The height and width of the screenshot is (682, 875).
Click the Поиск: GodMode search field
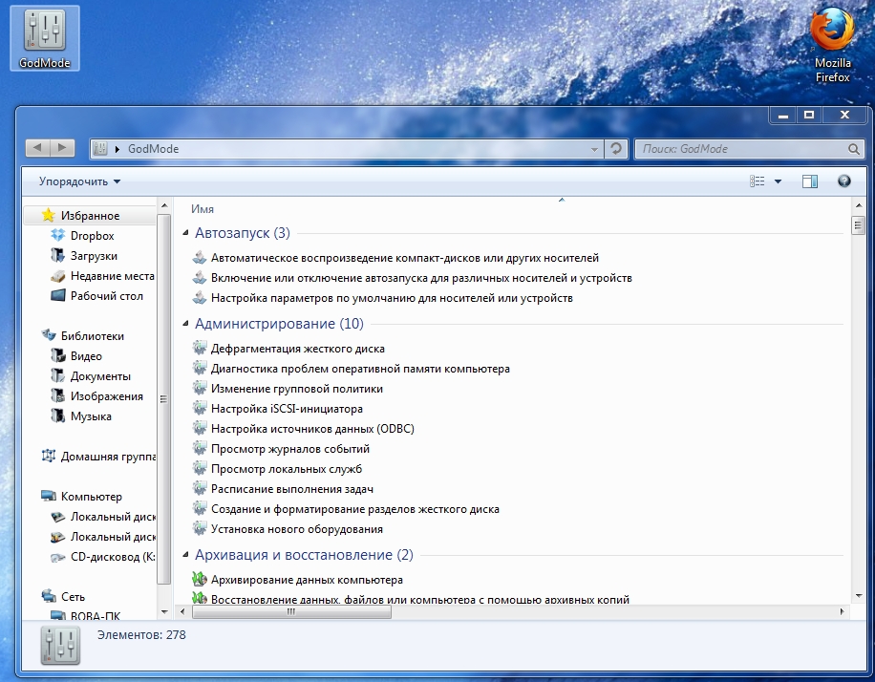coord(740,149)
